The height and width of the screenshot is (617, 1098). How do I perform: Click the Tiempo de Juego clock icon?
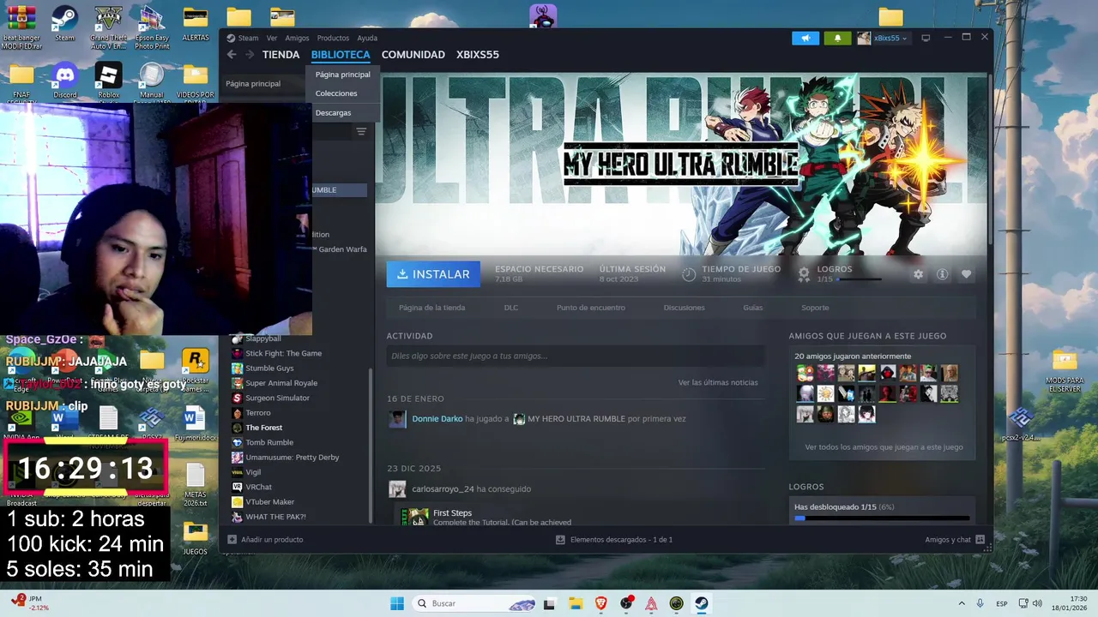point(689,274)
